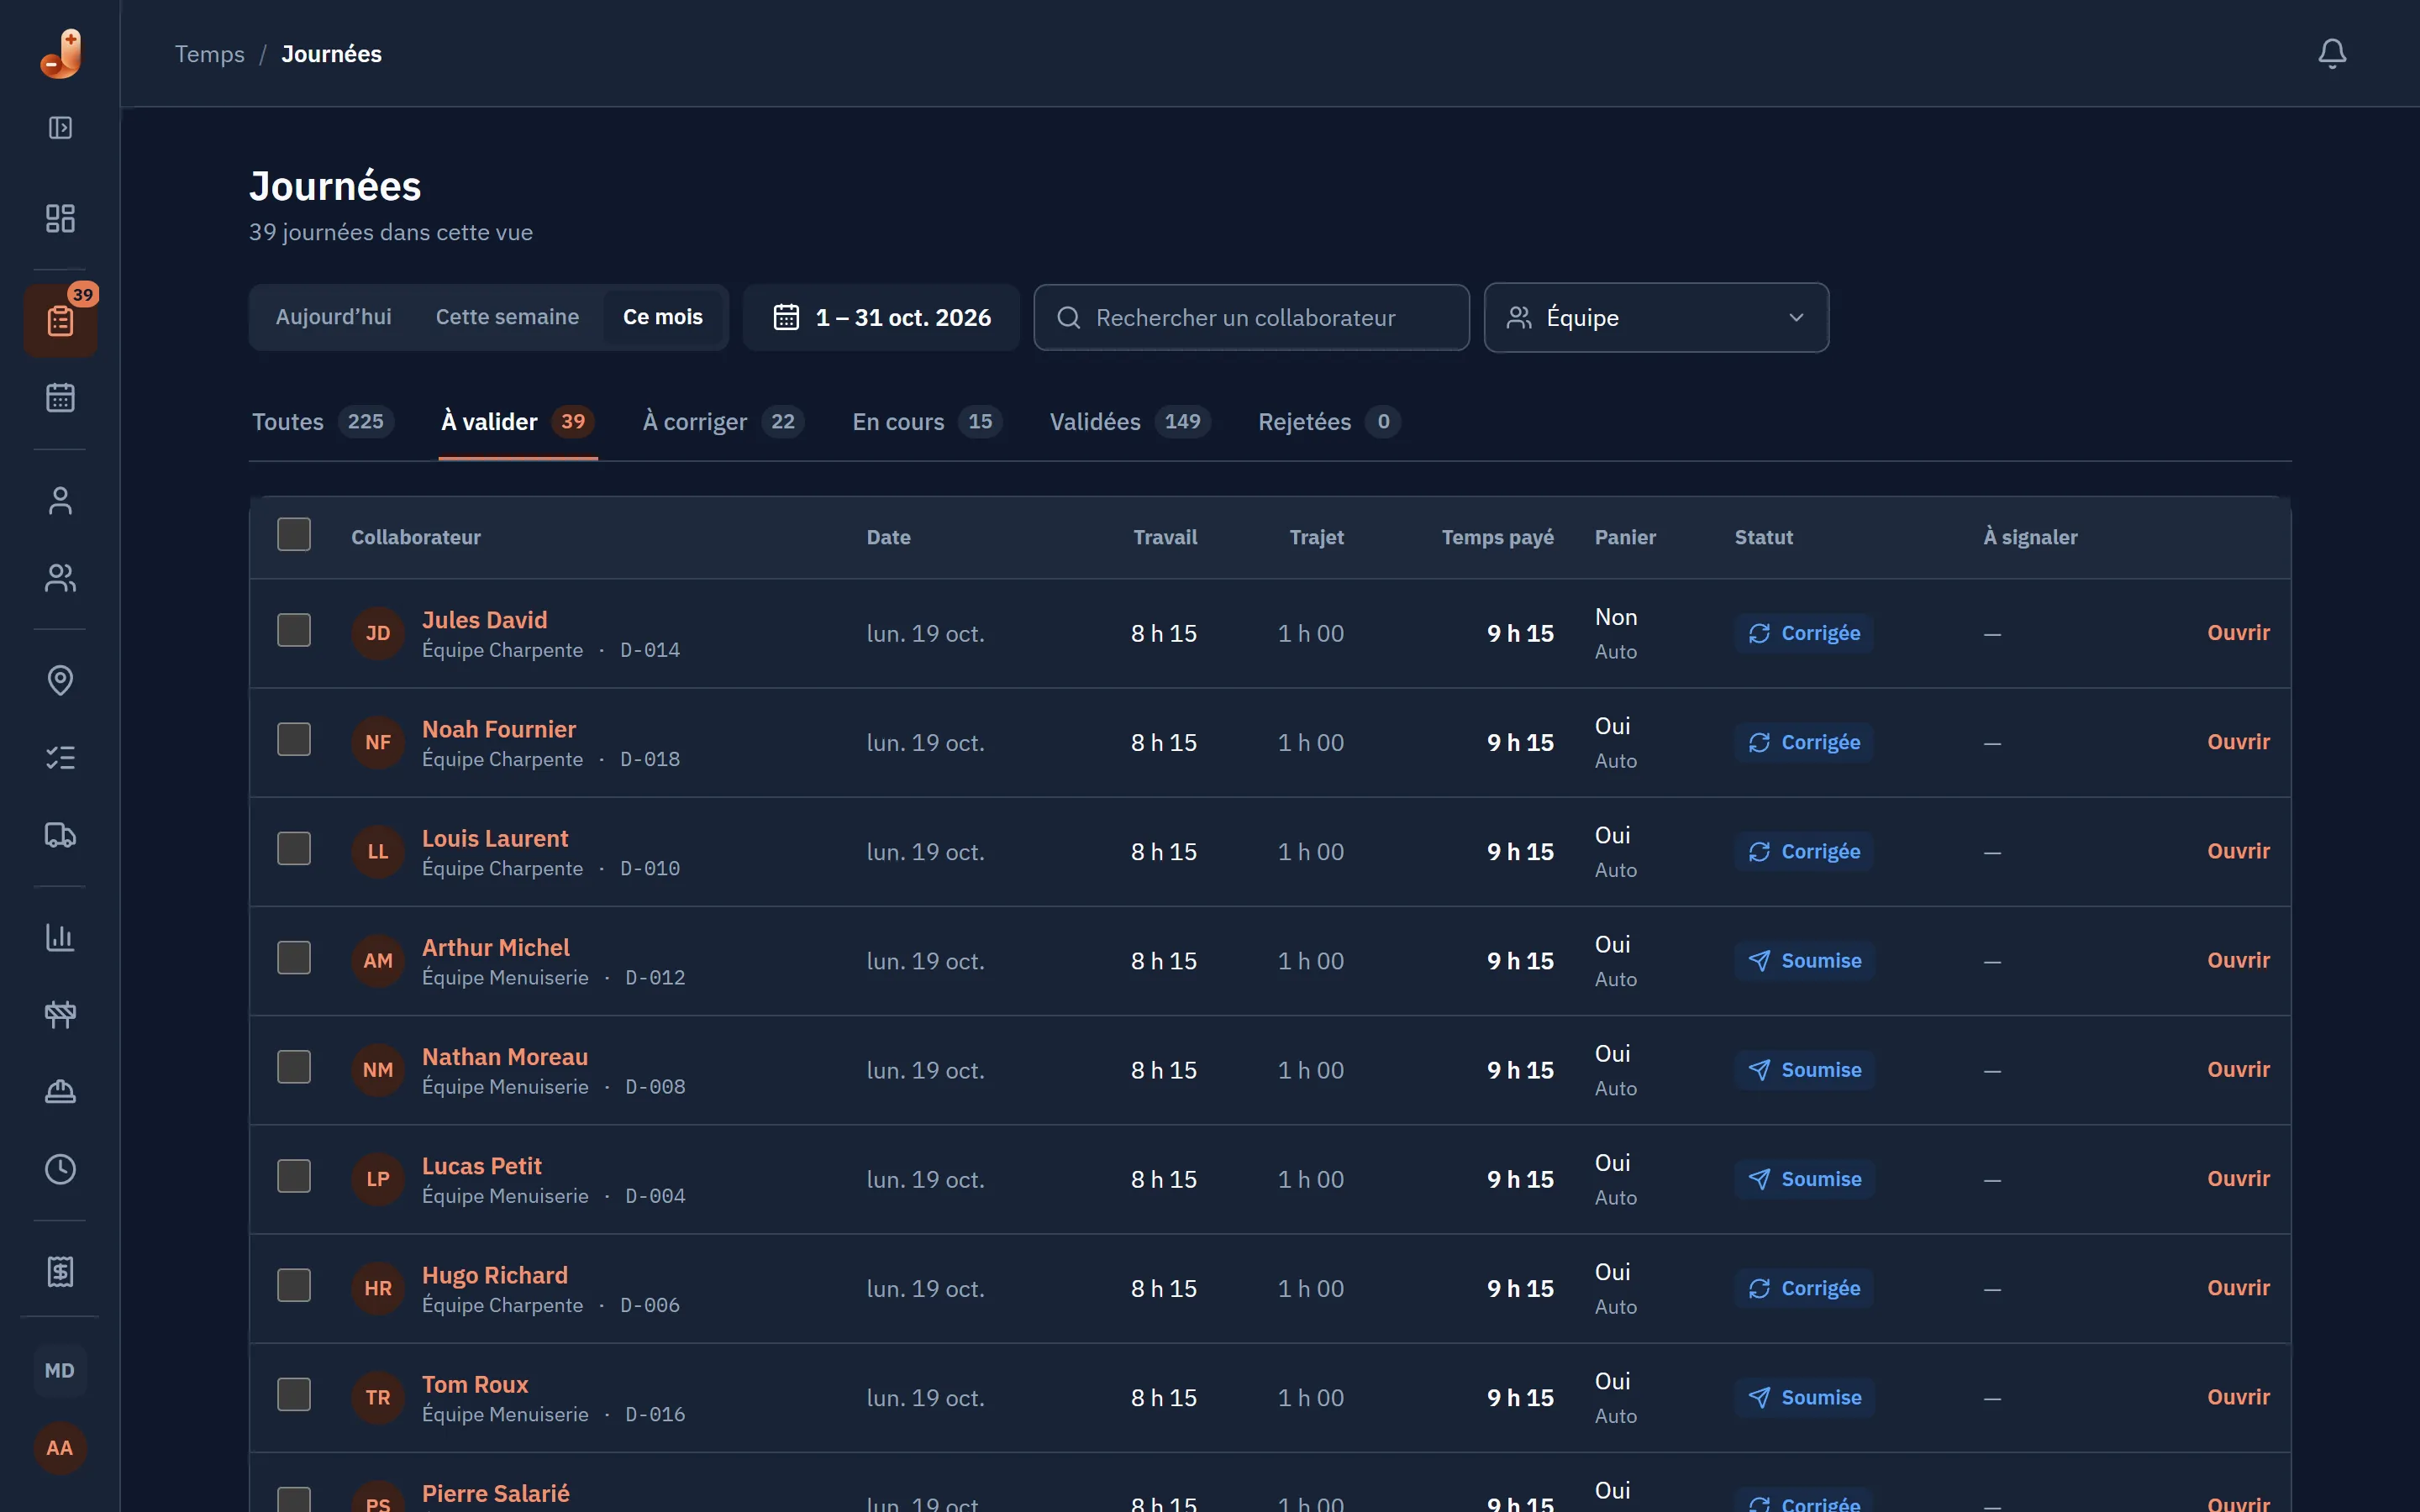Open the construction barrier icon in sidebar

click(60, 1014)
